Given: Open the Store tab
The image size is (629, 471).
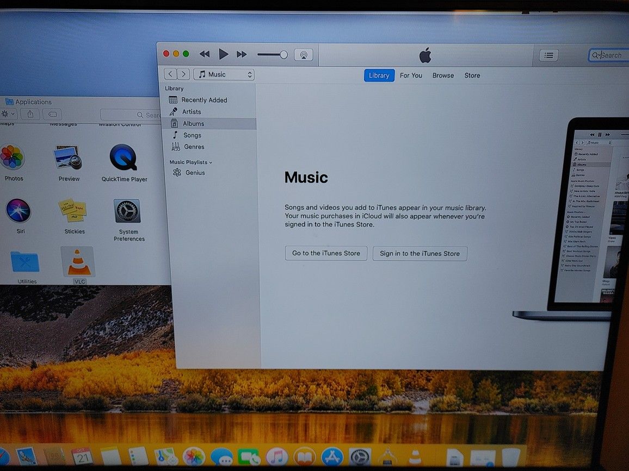Looking at the screenshot, I should pos(472,76).
